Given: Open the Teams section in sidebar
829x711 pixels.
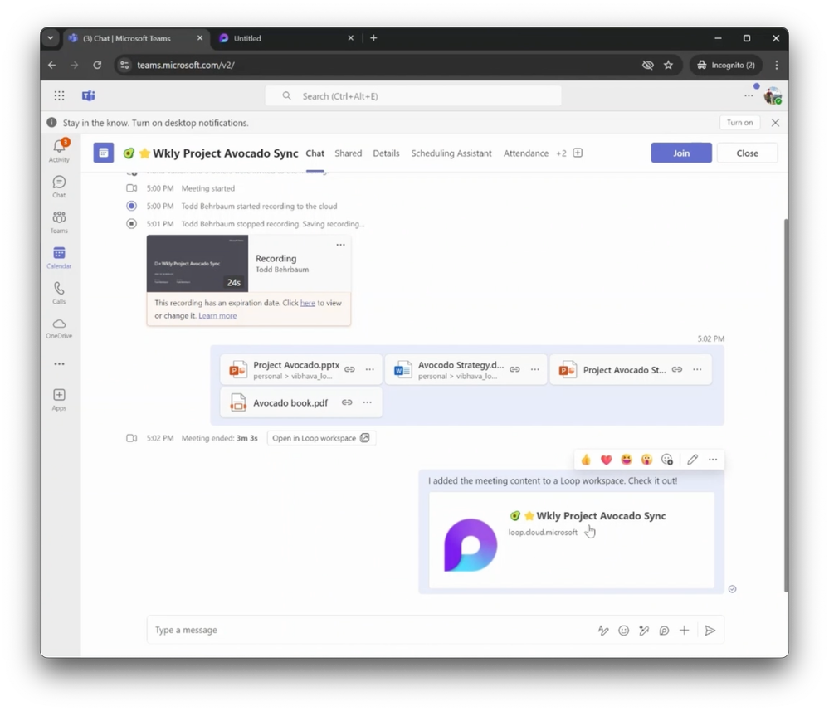Looking at the screenshot, I should (59, 222).
